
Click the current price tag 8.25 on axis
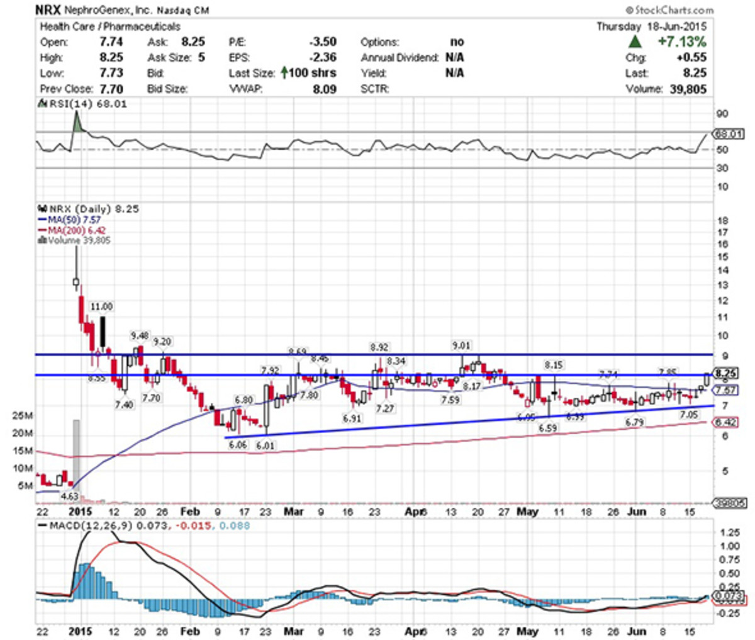[x=727, y=373]
